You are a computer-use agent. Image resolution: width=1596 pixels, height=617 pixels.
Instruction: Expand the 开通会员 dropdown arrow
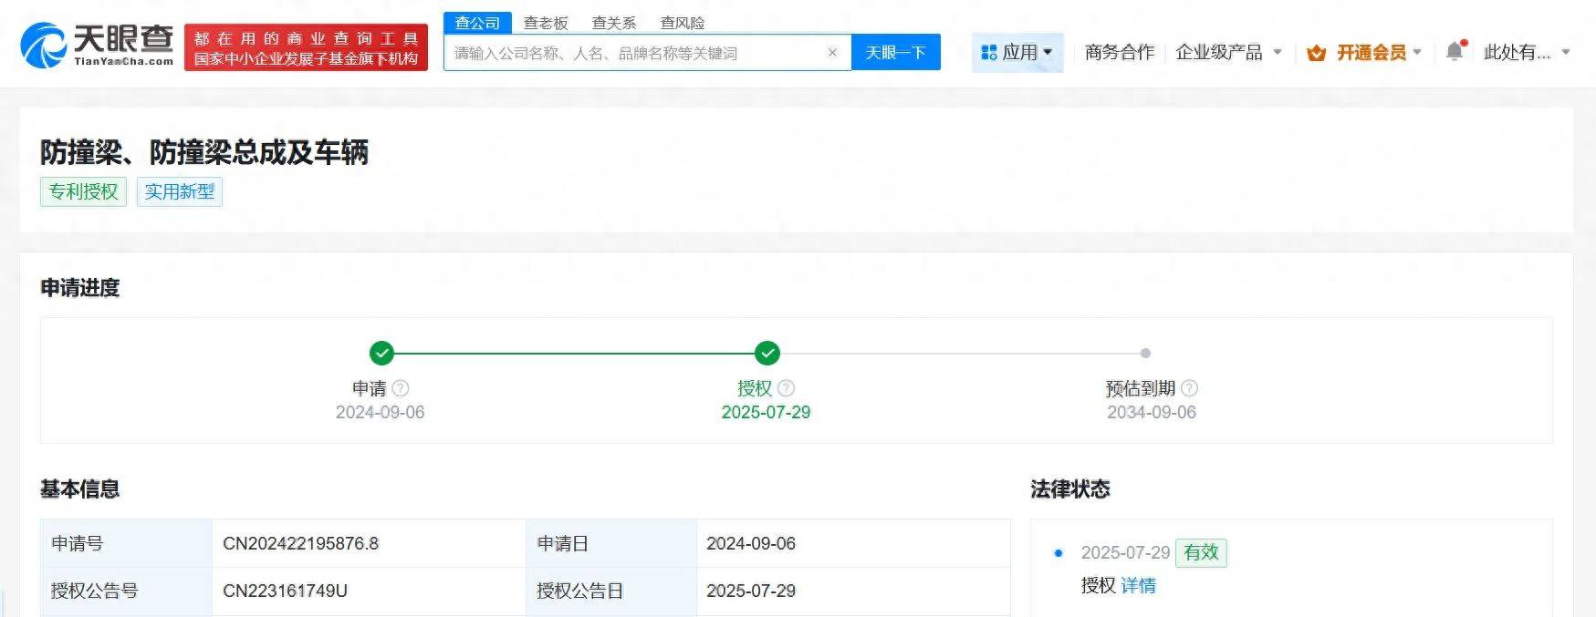click(1417, 53)
